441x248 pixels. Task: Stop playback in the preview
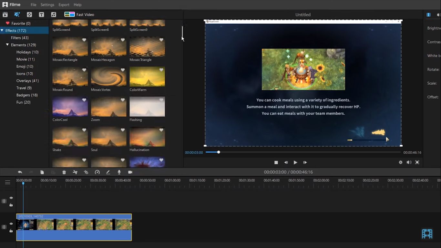point(276,162)
